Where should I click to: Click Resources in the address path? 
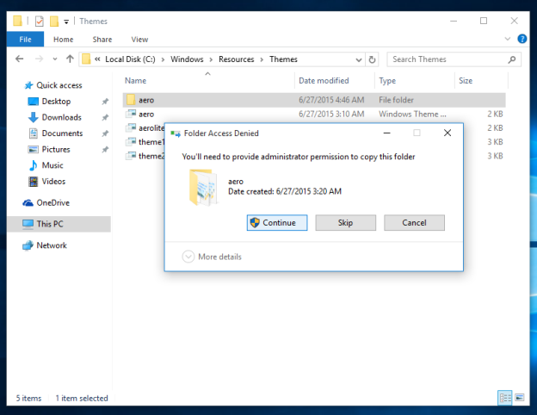coord(237,59)
